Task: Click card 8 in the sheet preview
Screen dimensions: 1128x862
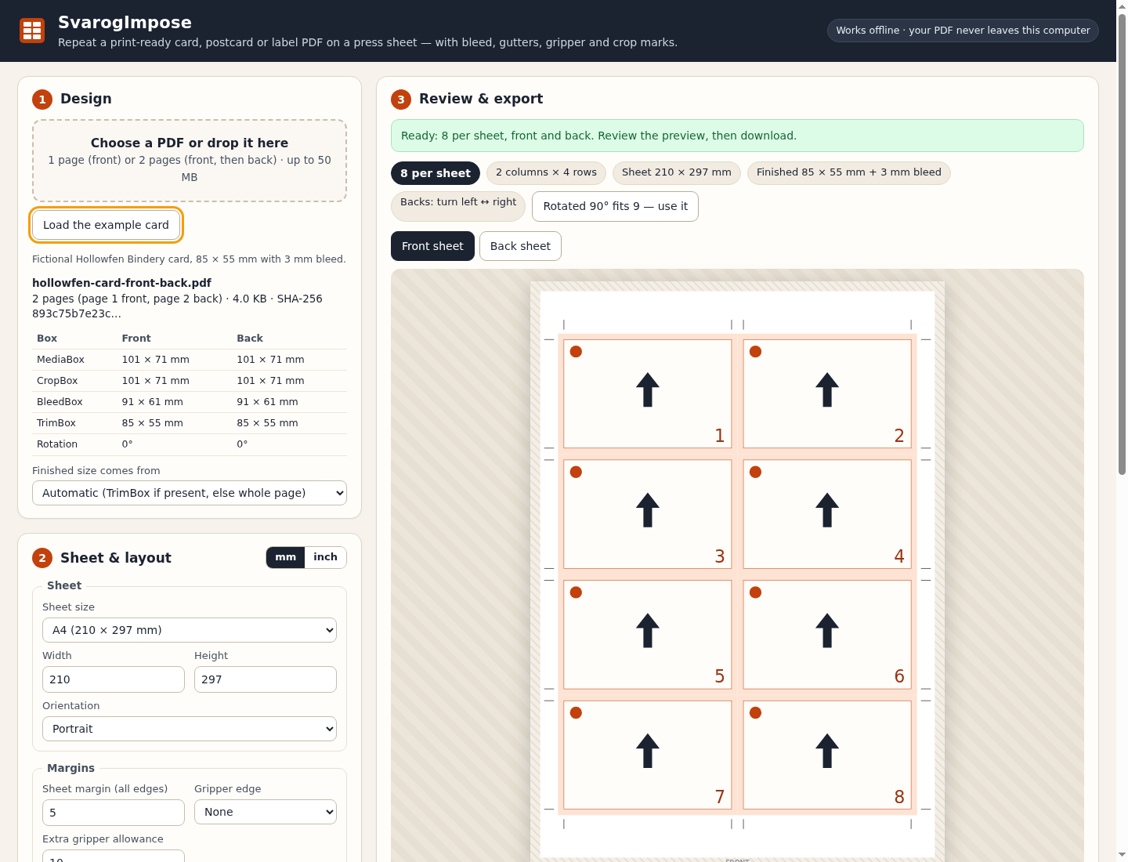Action: point(827,755)
